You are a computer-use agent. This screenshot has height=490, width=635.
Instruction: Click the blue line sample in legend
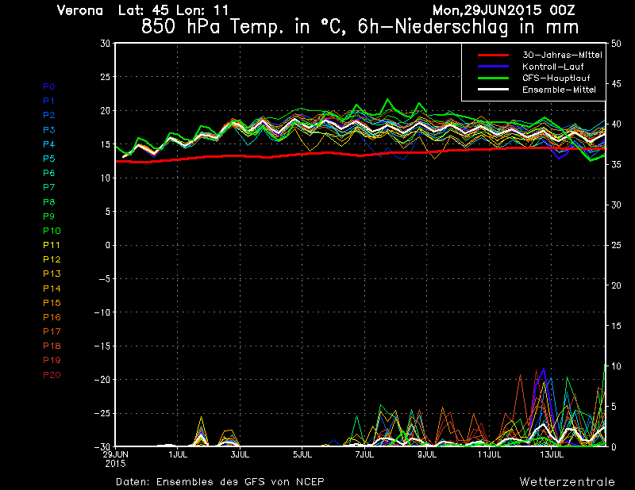493,67
